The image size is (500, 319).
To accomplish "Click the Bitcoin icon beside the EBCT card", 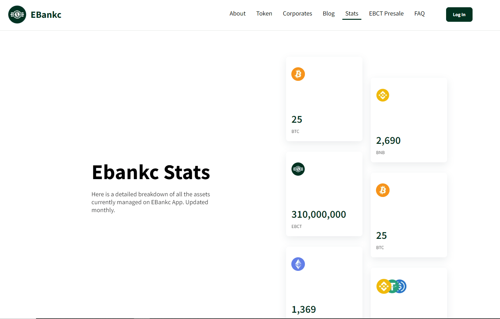I will click(383, 190).
